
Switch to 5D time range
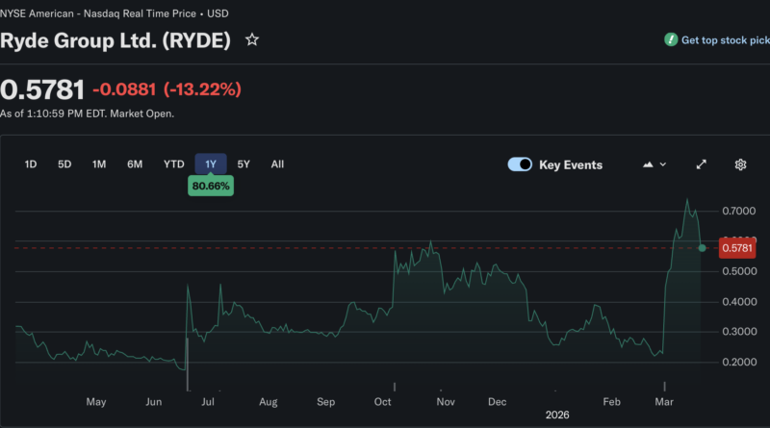[64, 164]
